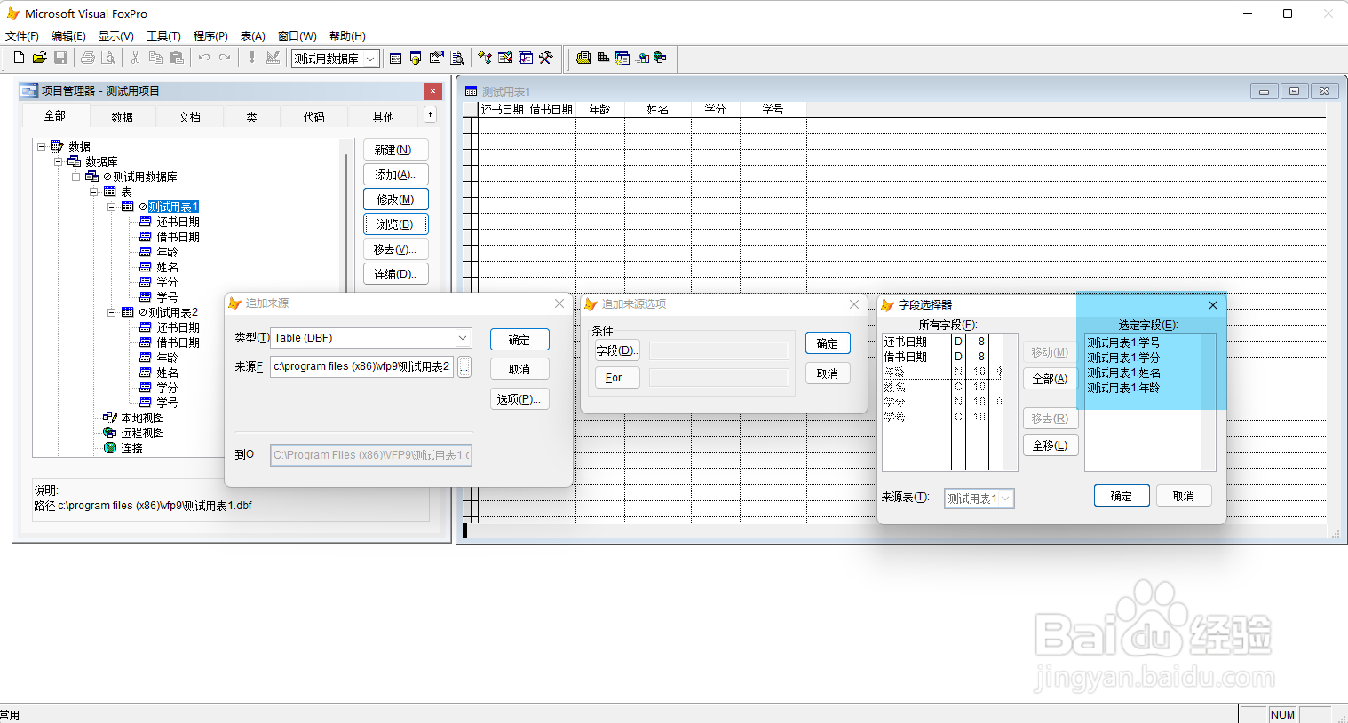Open the 编辑(E) menu
Screen dimensions: 1348x723
pyautogui.click(x=68, y=36)
